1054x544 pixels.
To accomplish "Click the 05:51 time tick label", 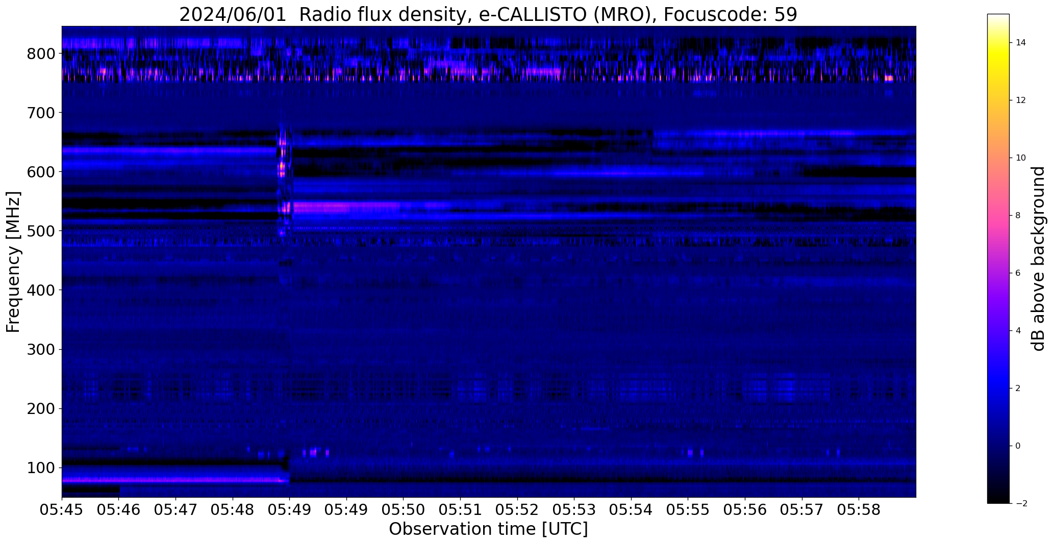I will (461, 510).
